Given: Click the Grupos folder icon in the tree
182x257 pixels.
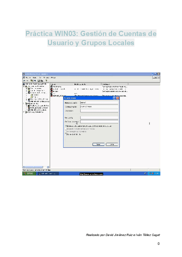Looking at the screenshot, I should (32, 97).
